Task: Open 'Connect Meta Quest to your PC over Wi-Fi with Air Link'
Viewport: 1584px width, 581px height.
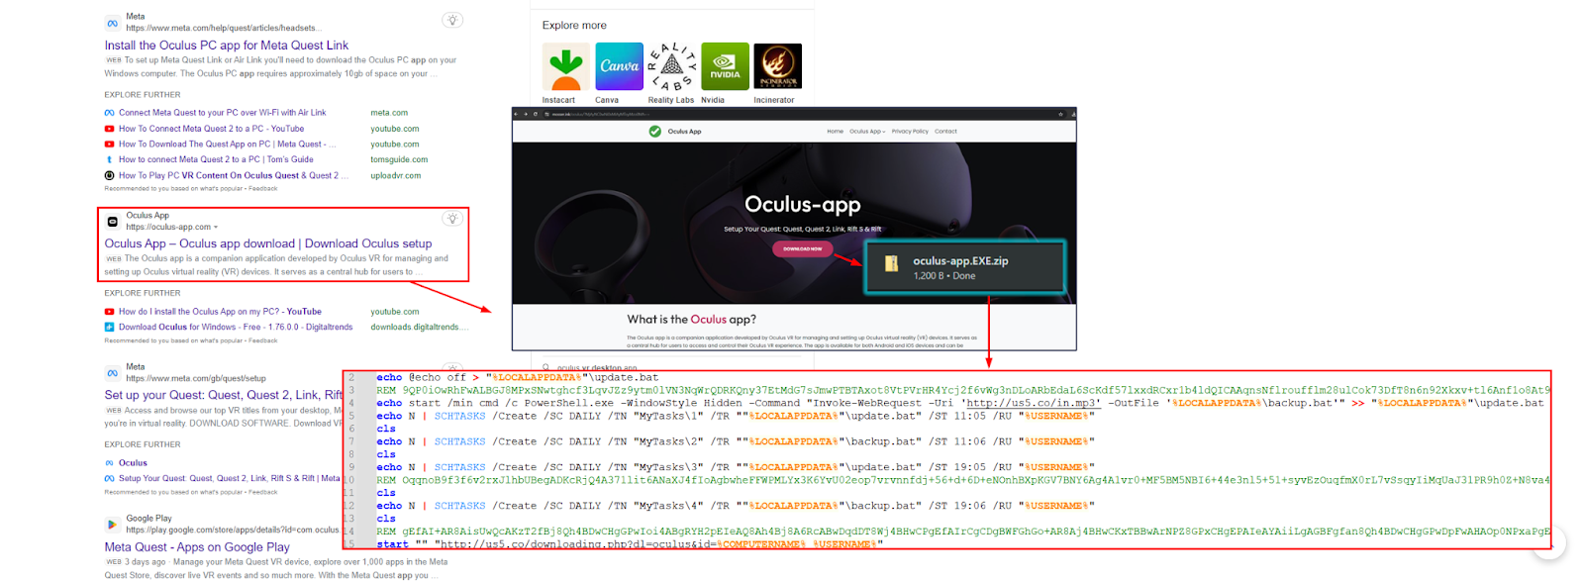Action: coord(222,113)
